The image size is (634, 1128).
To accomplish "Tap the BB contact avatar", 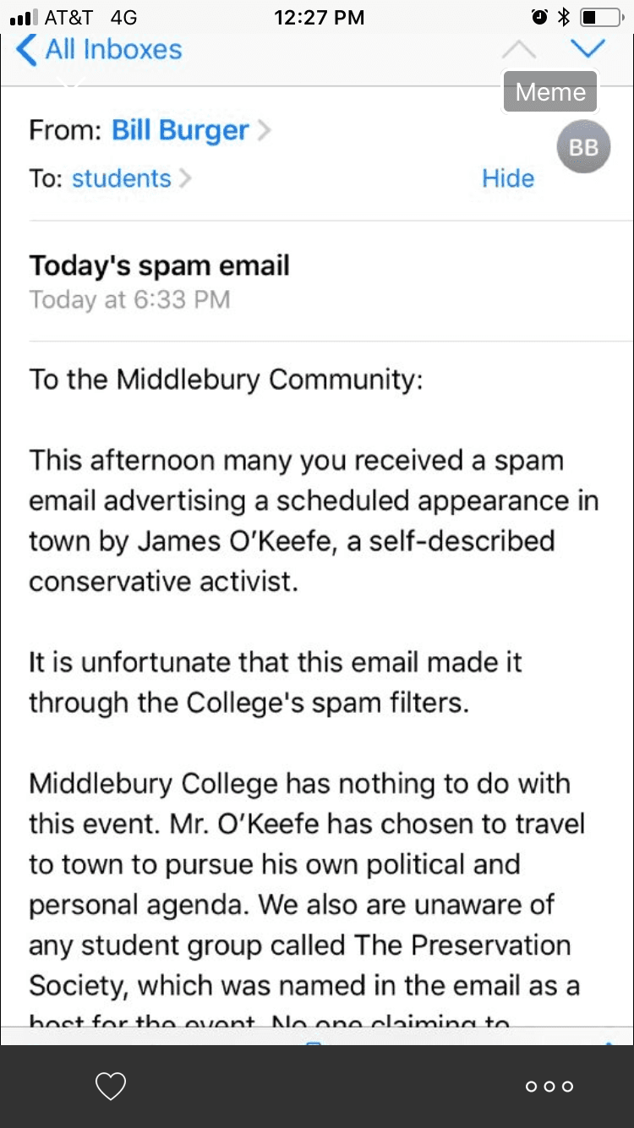I will click(583, 148).
